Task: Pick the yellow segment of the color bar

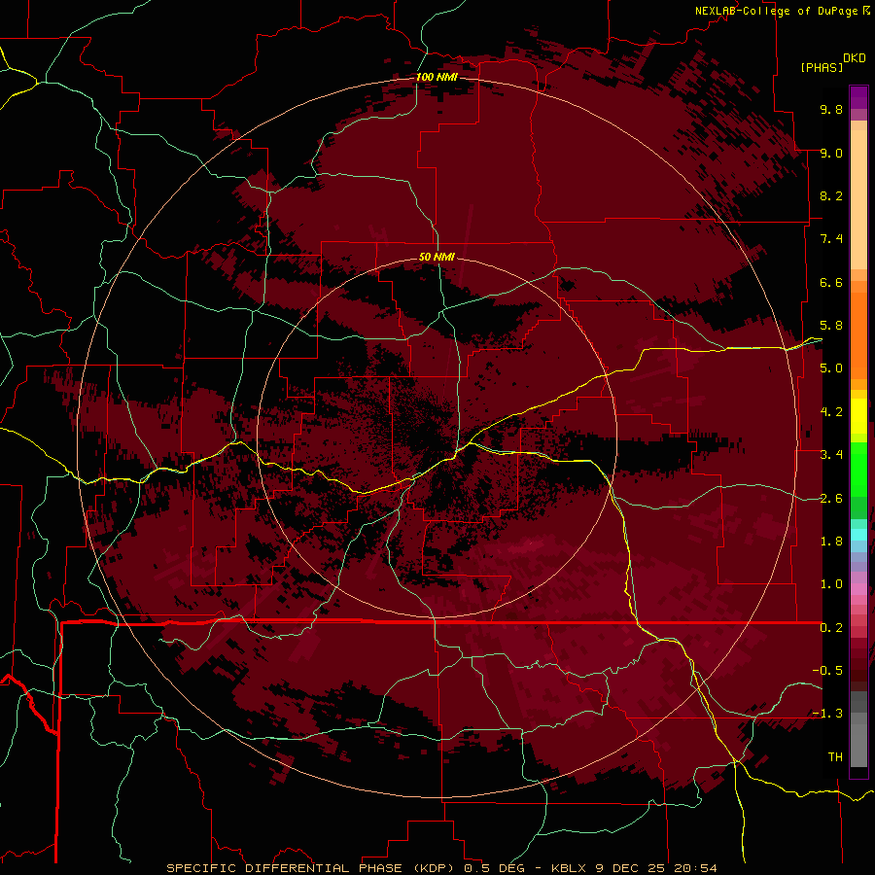Action: click(x=858, y=416)
